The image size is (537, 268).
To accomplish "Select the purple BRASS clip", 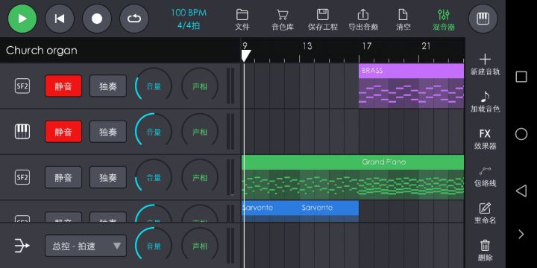I will [411, 86].
